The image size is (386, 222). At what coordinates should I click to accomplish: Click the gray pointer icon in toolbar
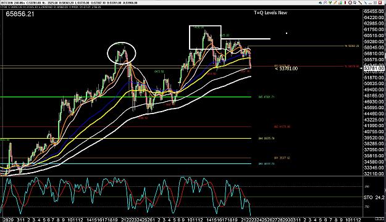tap(366, 2)
